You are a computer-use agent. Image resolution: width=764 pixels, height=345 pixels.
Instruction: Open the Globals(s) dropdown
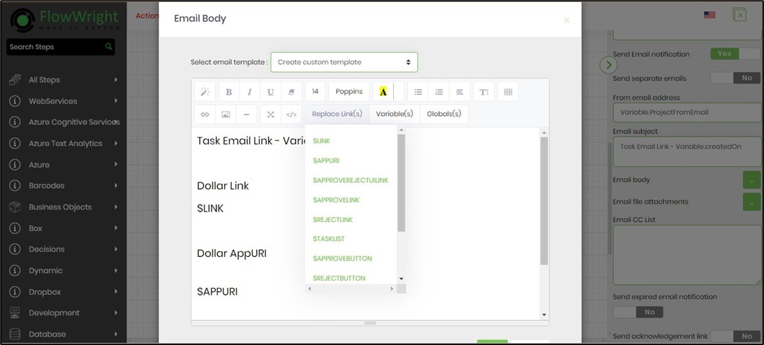click(444, 114)
